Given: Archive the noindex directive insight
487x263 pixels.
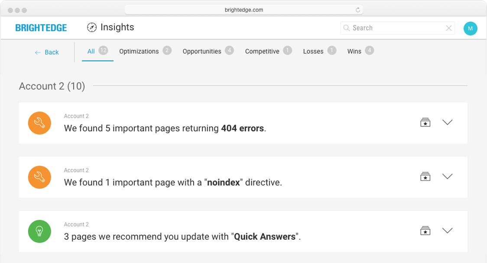Looking at the screenshot, I should (x=425, y=176).
